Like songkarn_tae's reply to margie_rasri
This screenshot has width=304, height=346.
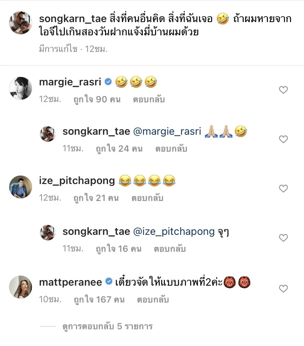pos(283,139)
